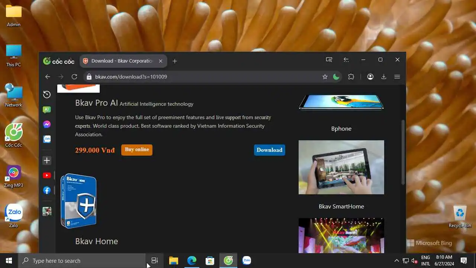Open File Explorer from taskbar

coord(174,261)
